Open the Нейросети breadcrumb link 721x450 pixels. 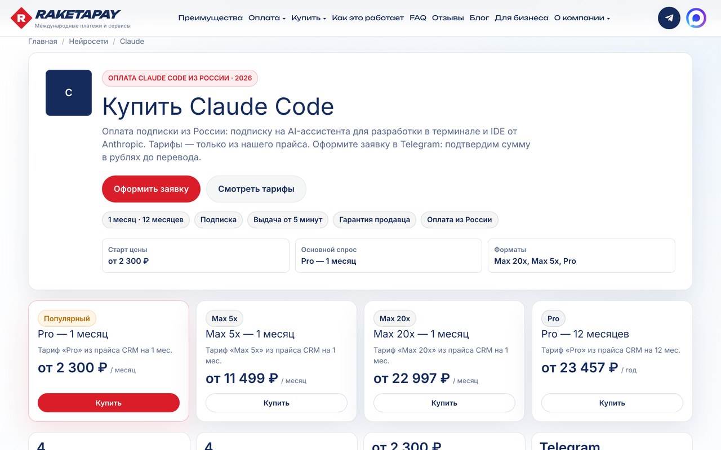88,42
